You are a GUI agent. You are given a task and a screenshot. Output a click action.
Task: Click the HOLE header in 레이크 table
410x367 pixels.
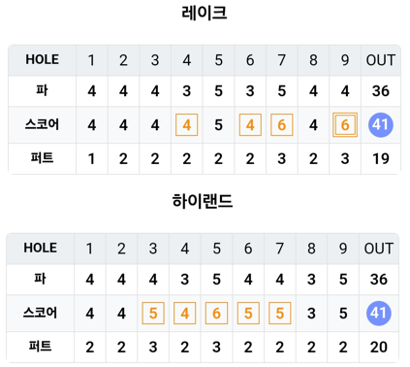(x=43, y=60)
